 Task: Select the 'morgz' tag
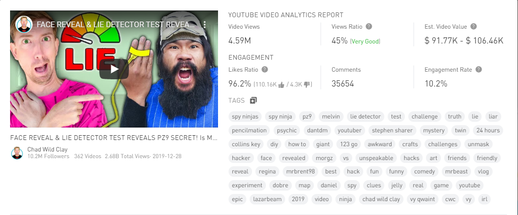[324, 158]
